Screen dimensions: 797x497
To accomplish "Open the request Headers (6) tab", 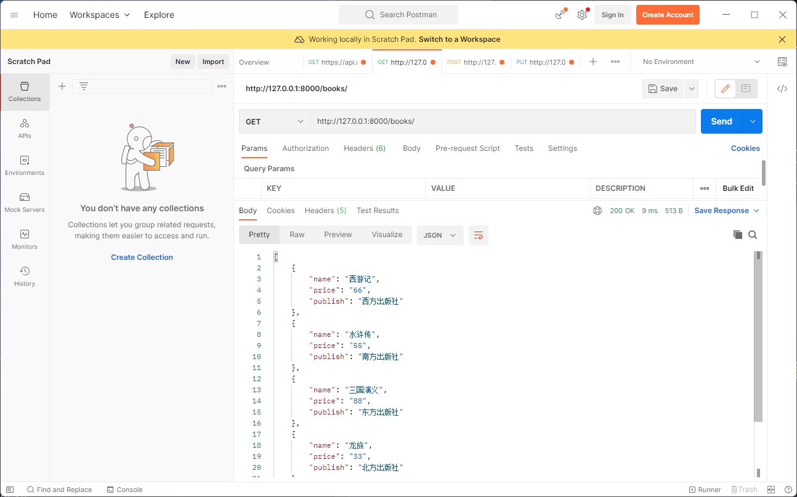I will click(365, 148).
